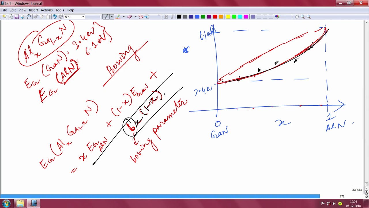Pick the blue ink color

click(197, 17)
